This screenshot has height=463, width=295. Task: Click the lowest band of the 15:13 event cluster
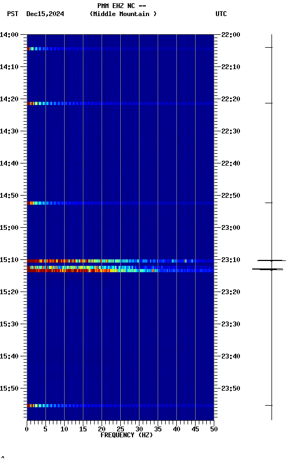[x=120, y=271]
